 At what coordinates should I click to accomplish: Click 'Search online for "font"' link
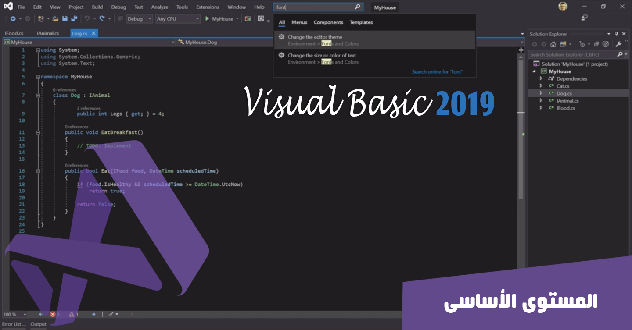(437, 72)
